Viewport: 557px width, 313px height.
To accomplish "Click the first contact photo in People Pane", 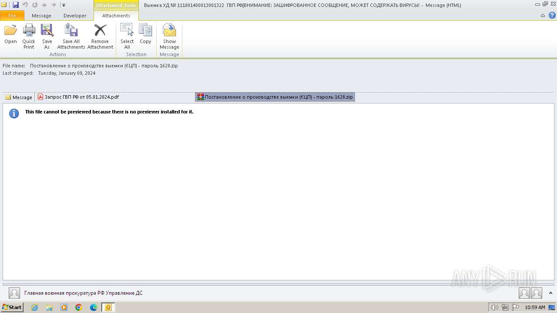I will 524,293.
